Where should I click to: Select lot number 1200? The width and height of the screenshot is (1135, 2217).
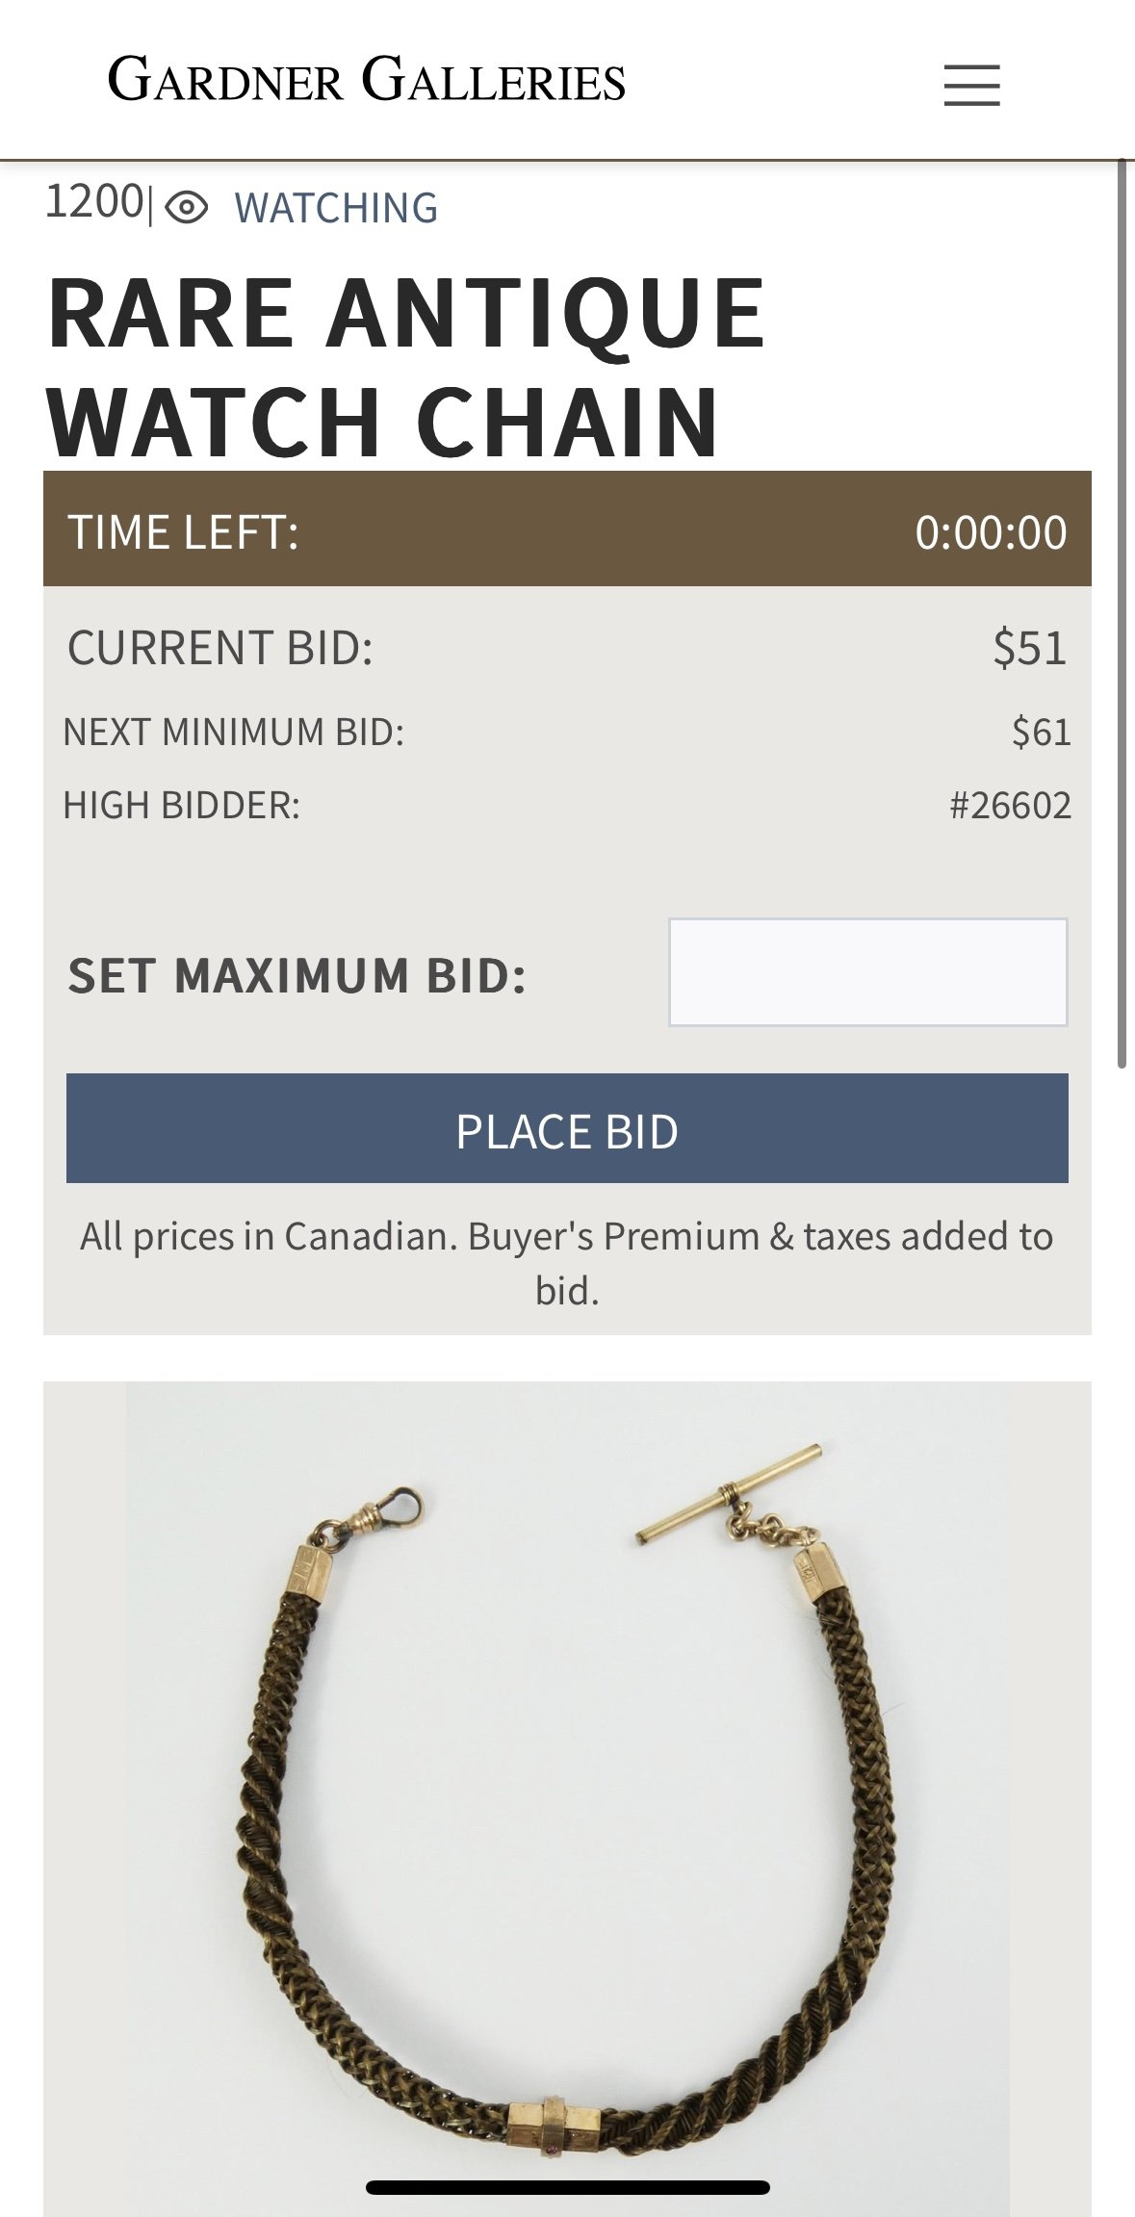click(94, 202)
